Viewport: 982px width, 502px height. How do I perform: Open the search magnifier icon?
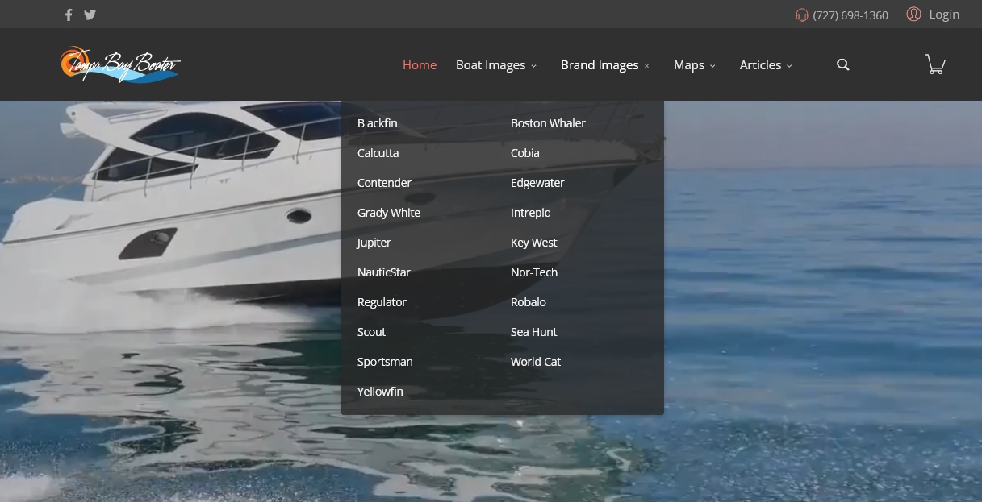tap(842, 65)
